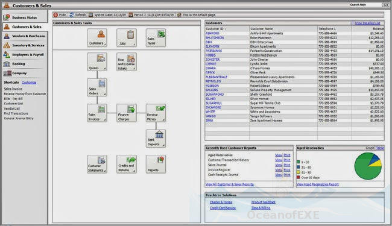The width and height of the screenshot is (392, 226).
Task: Click the Credits and Returns icon
Action: point(127,164)
